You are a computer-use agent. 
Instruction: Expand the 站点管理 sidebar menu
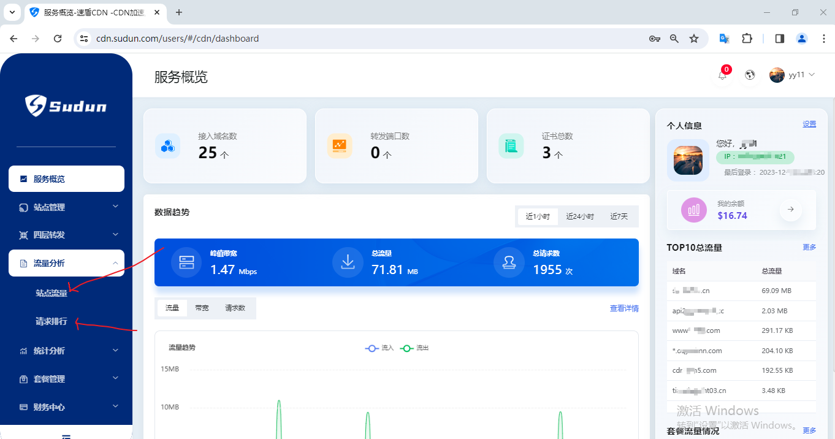coord(66,207)
